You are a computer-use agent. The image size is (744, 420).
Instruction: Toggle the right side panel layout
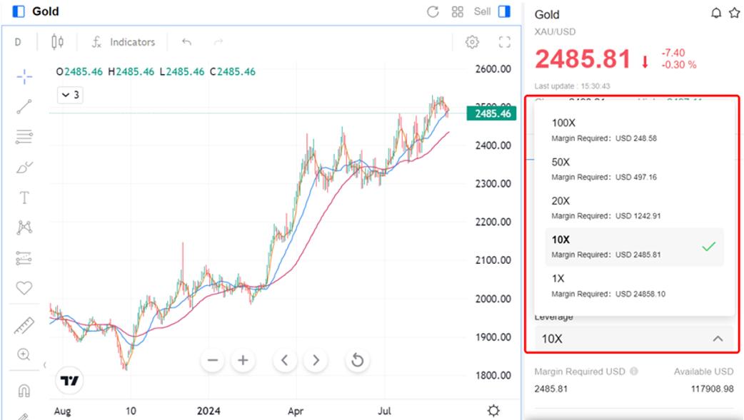pyautogui.click(x=505, y=11)
